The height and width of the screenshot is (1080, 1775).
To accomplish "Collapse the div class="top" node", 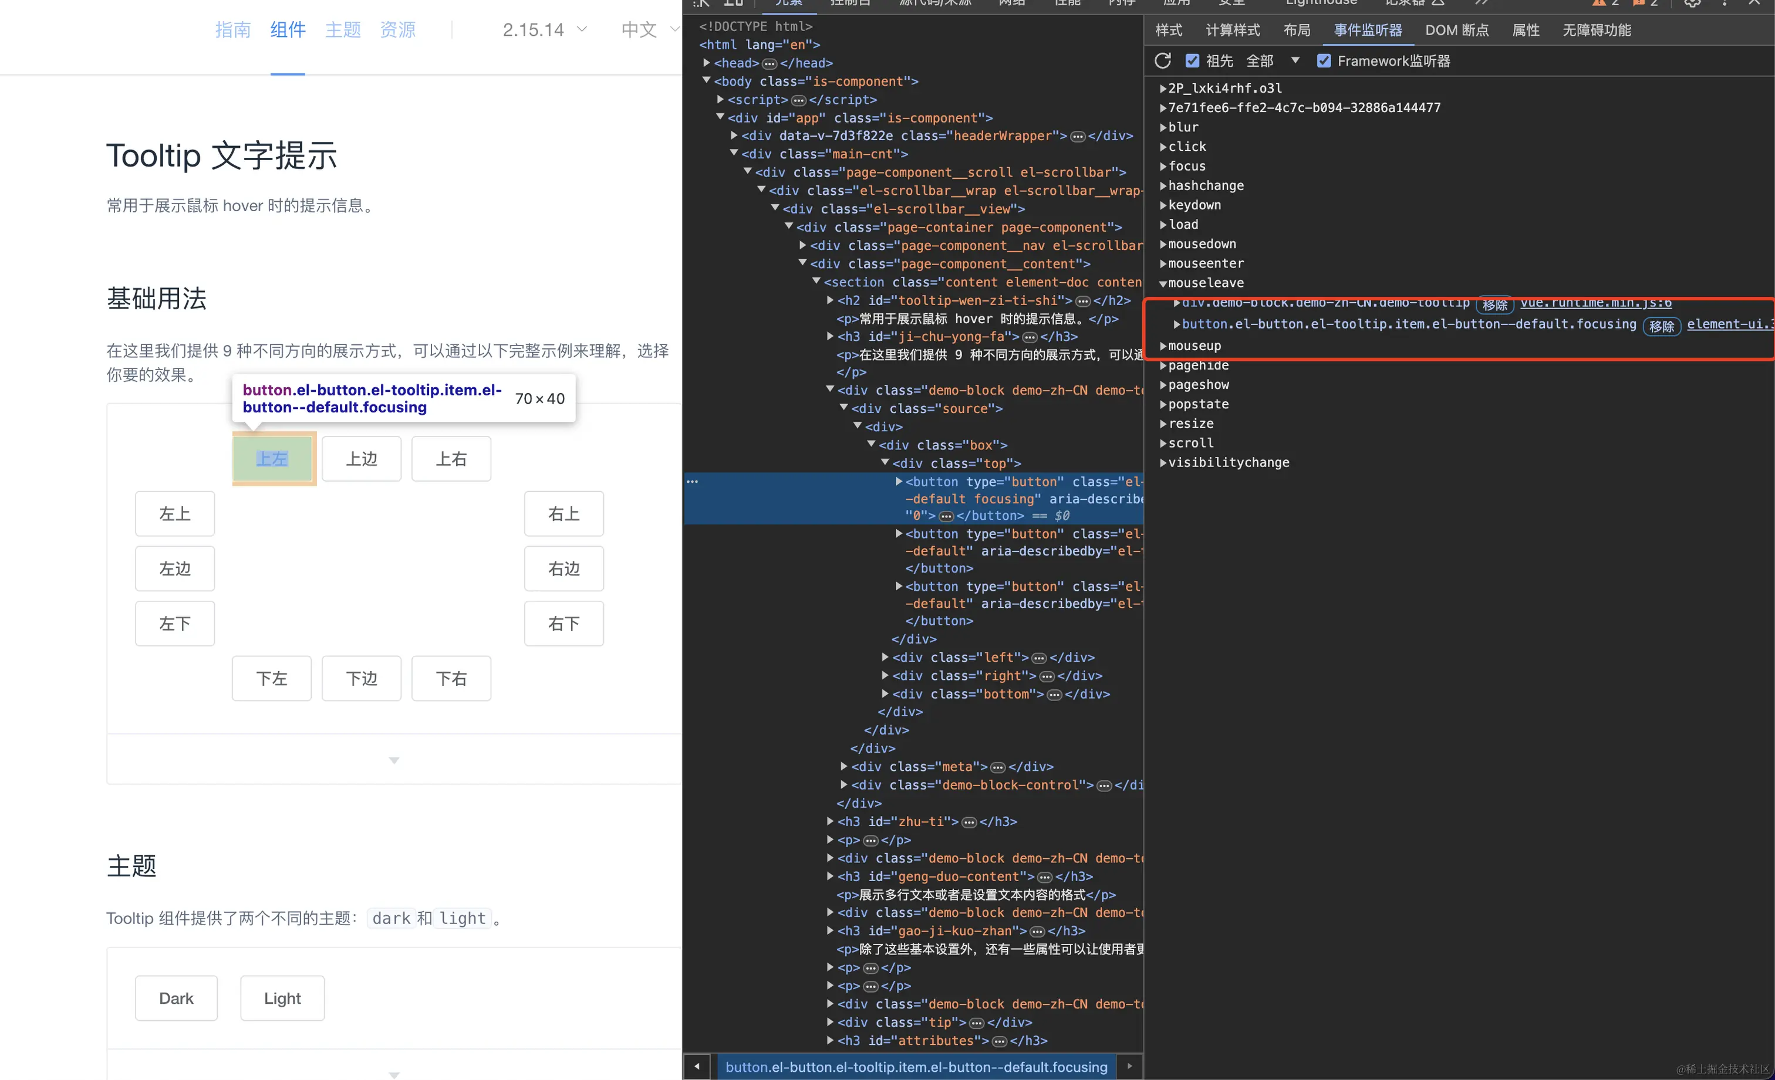I will pyautogui.click(x=885, y=463).
